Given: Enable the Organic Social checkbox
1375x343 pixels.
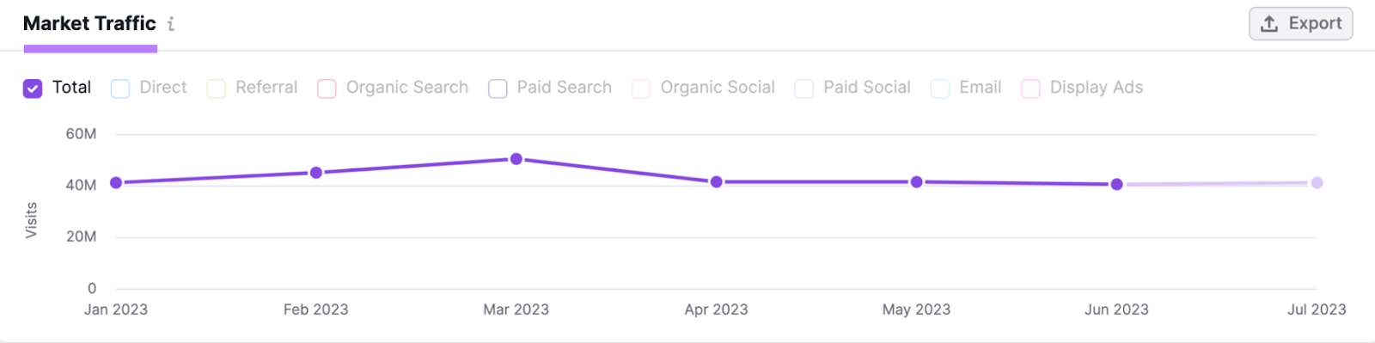Looking at the screenshot, I should [641, 88].
